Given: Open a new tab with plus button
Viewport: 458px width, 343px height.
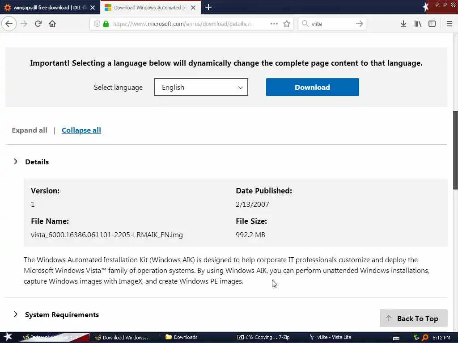Looking at the screenshot, I should point(208,7).
